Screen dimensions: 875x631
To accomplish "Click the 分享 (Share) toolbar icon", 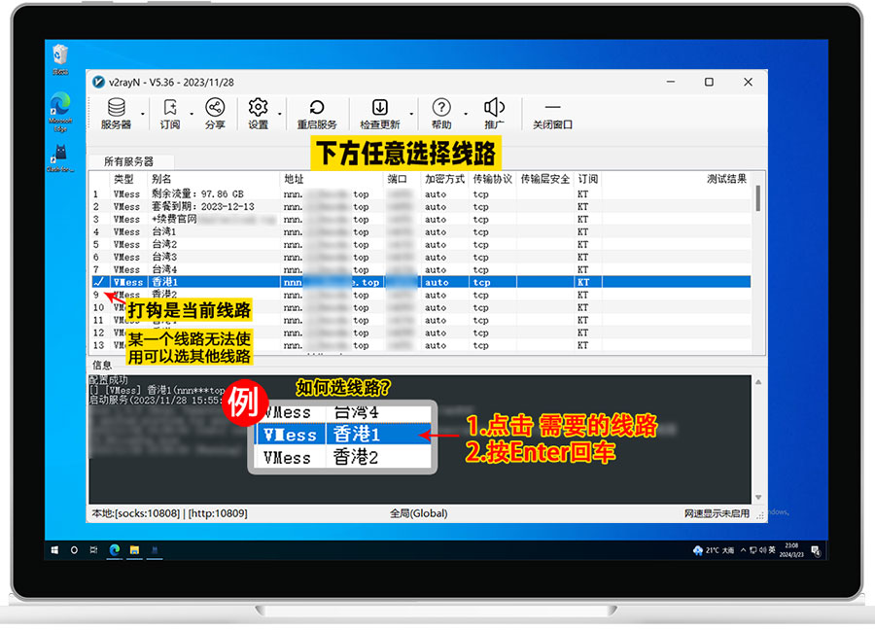I will coord(215,113).
